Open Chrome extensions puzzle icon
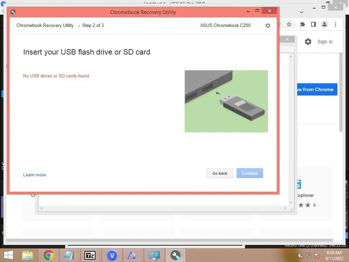This screenshot has width=349, height=262. point(303,24)
